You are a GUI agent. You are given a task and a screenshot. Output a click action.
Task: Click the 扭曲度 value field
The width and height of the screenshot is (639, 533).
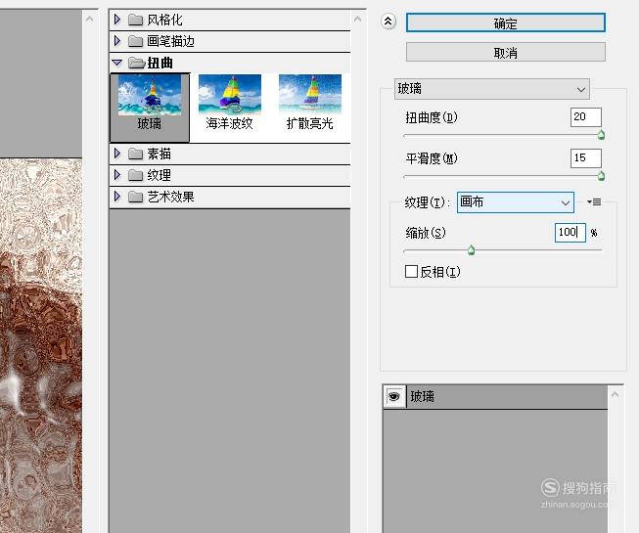coord(585,117)
